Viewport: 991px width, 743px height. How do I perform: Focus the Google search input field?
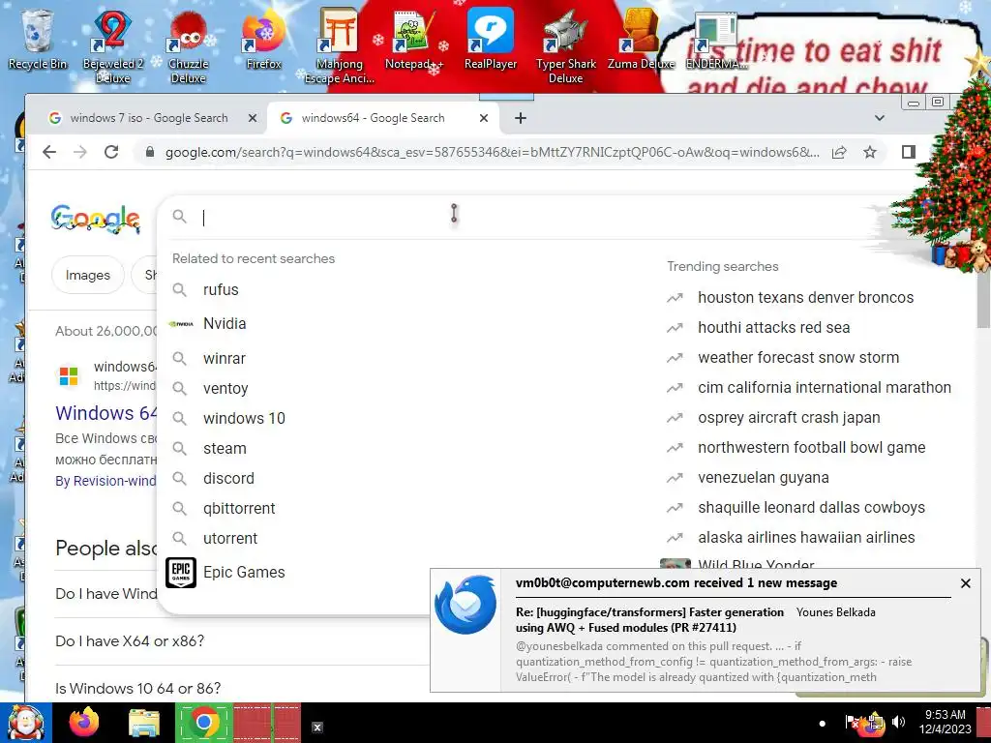pyautogui.click(x=531, y=218)
